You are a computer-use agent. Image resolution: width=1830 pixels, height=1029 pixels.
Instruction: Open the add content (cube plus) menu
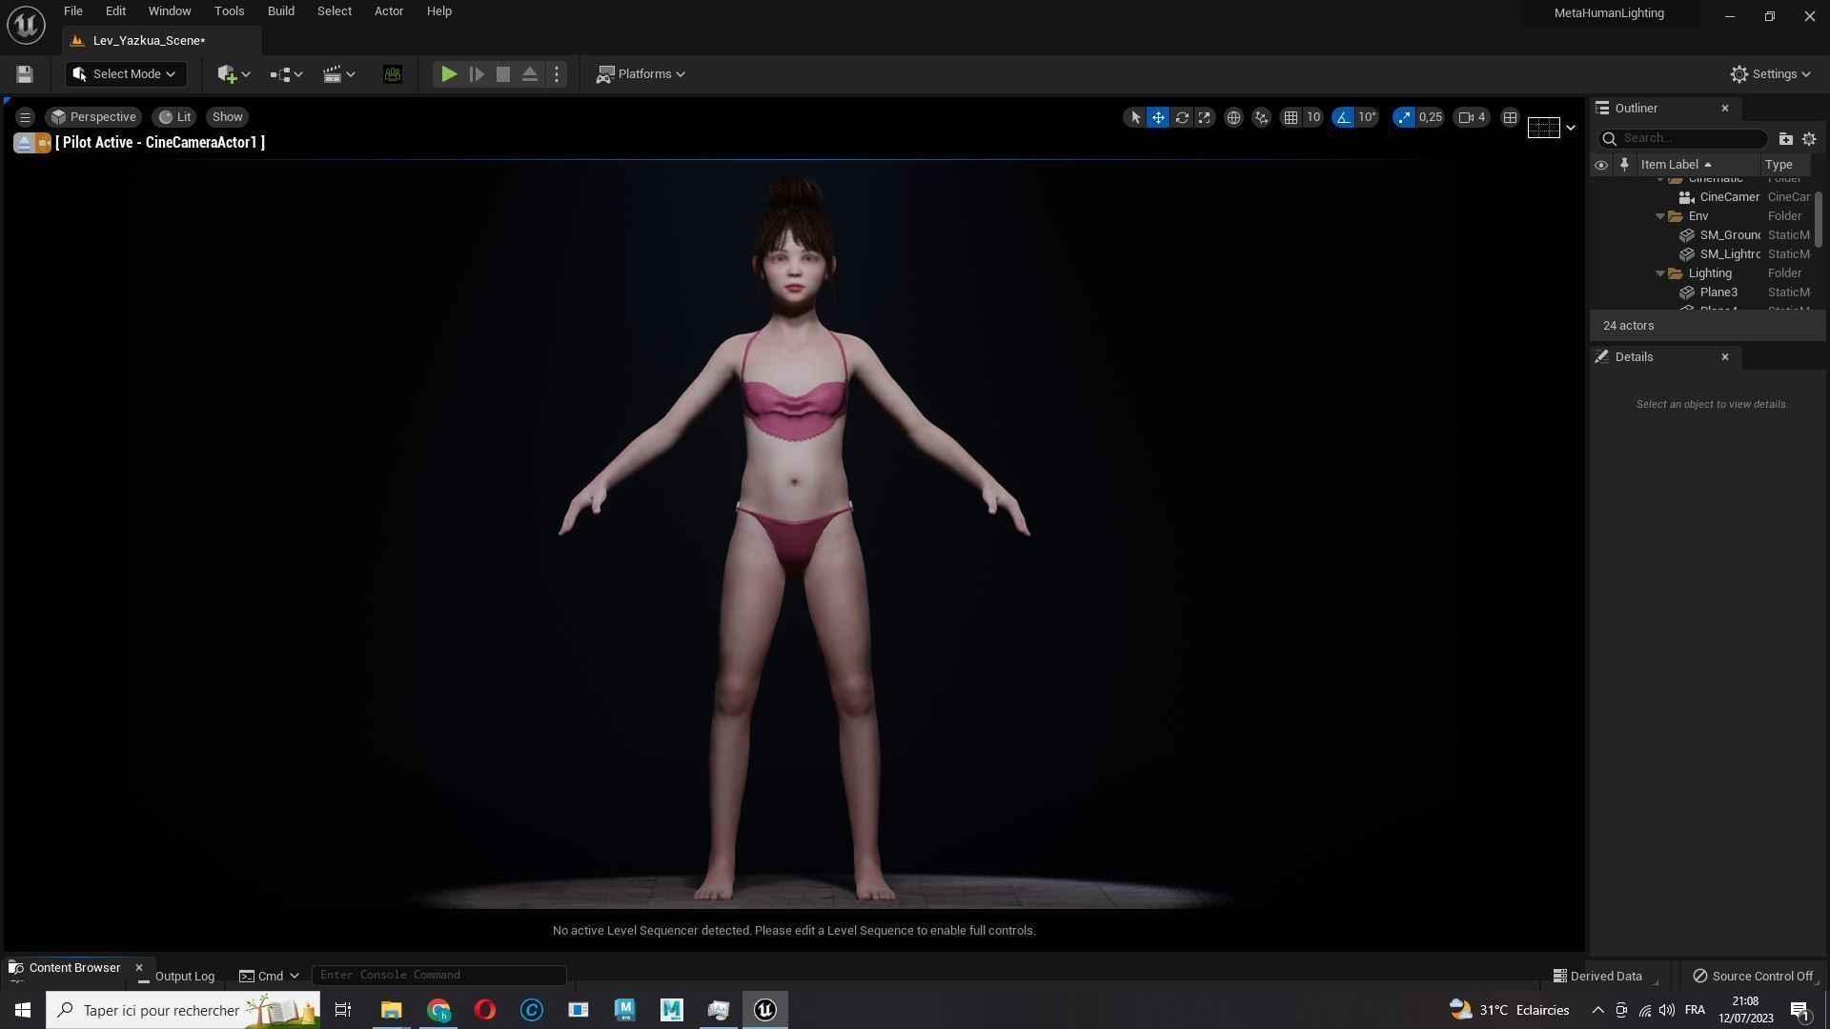[x=234, y=74]
